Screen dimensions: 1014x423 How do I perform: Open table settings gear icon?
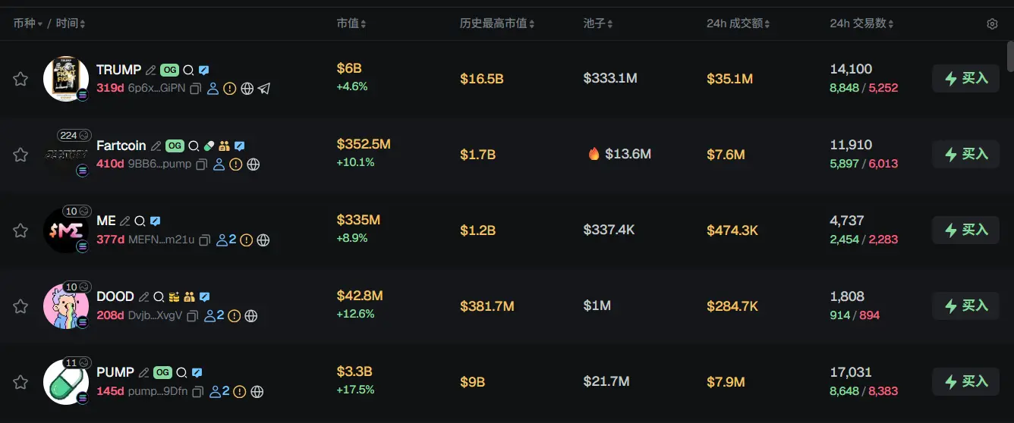992,24
